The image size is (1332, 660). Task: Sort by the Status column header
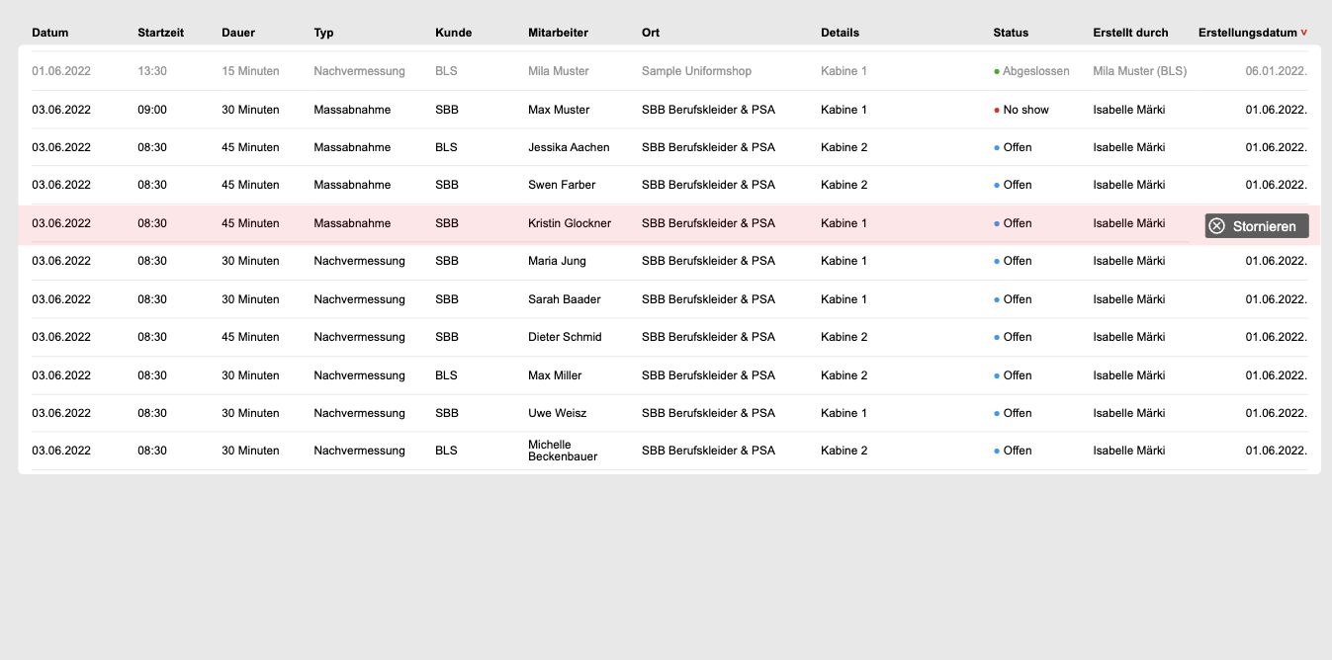pos(1011,33)
